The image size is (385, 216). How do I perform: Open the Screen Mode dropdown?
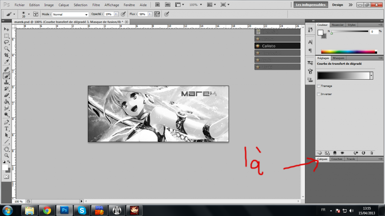[x=225, y=5]
